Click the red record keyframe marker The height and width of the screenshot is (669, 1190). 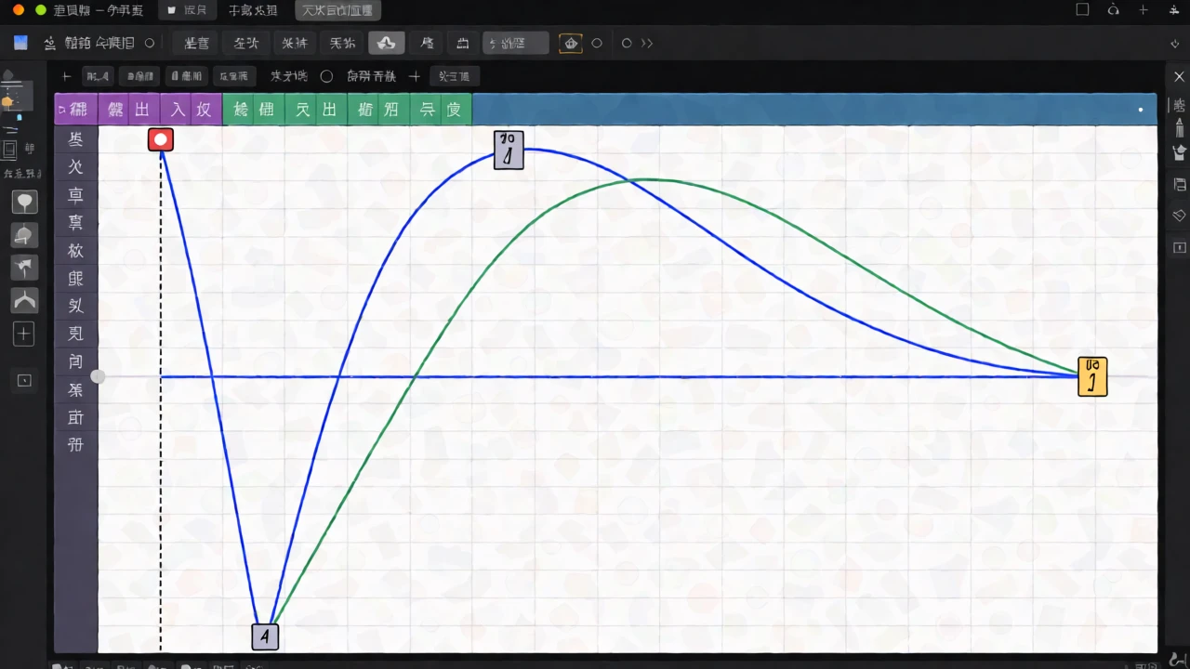click(x=161, y=139)
